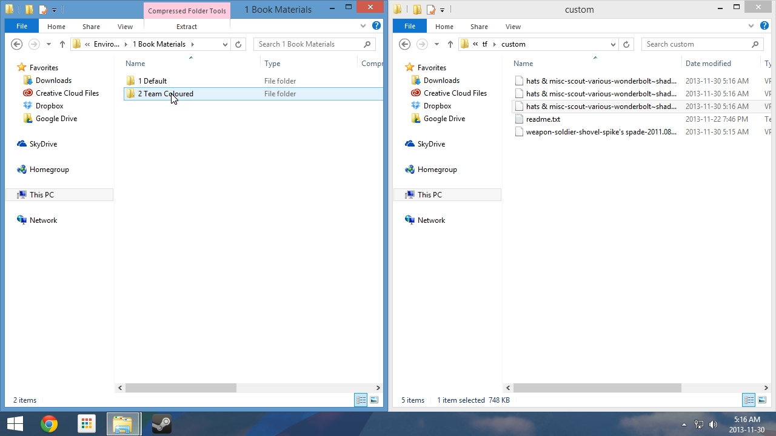Select the '1 Default' folder
The image size is (776, 436).
[152, 81]
